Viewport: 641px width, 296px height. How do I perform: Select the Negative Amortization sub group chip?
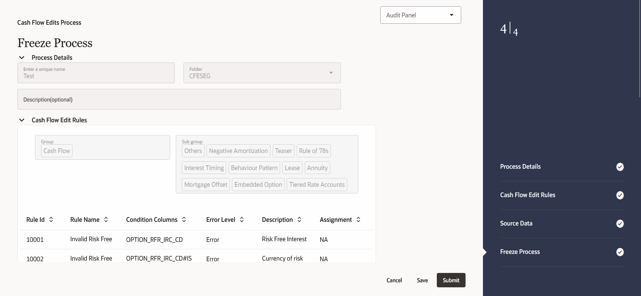click(238, 151)
